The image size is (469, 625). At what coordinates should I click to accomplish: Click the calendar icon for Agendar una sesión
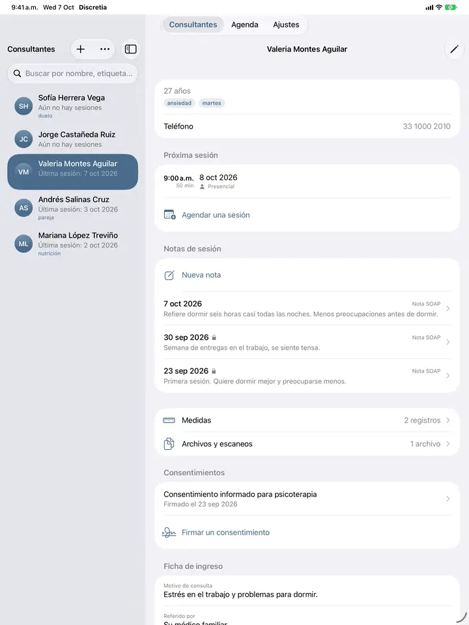pos(169,215)
